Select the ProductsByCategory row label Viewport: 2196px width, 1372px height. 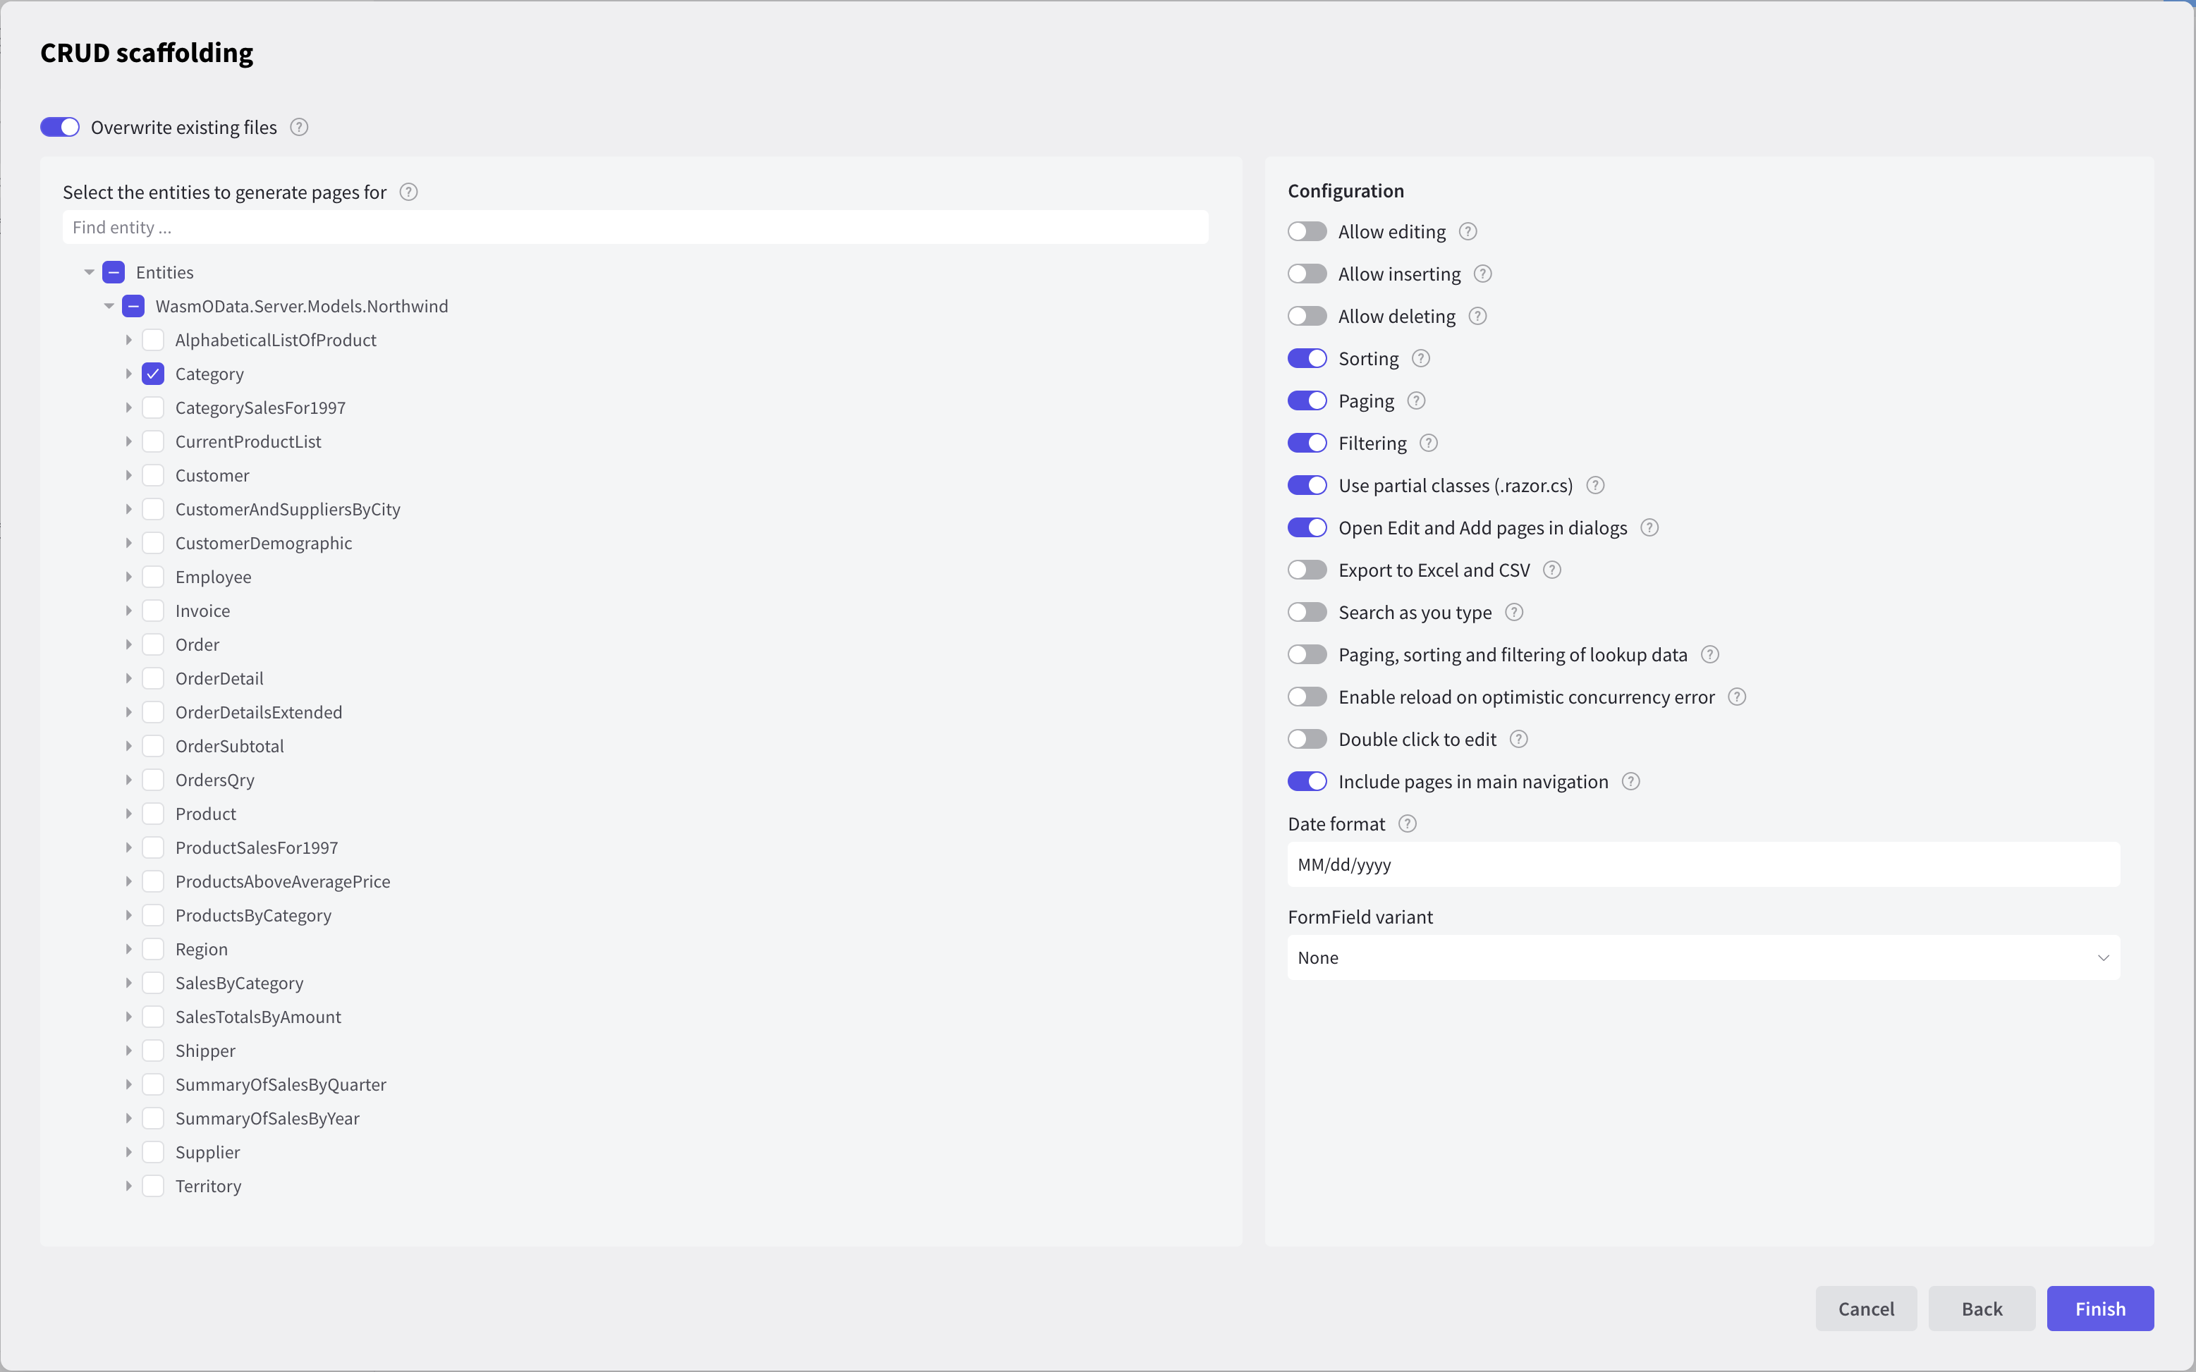pos(253,916)
